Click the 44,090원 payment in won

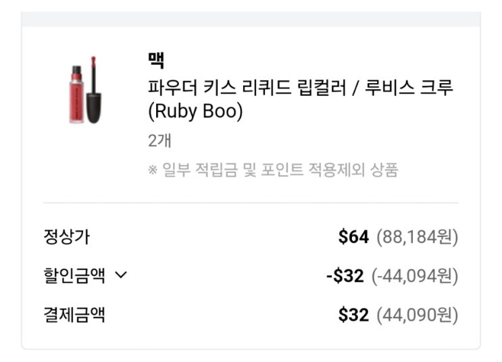[x=417, y=315]
